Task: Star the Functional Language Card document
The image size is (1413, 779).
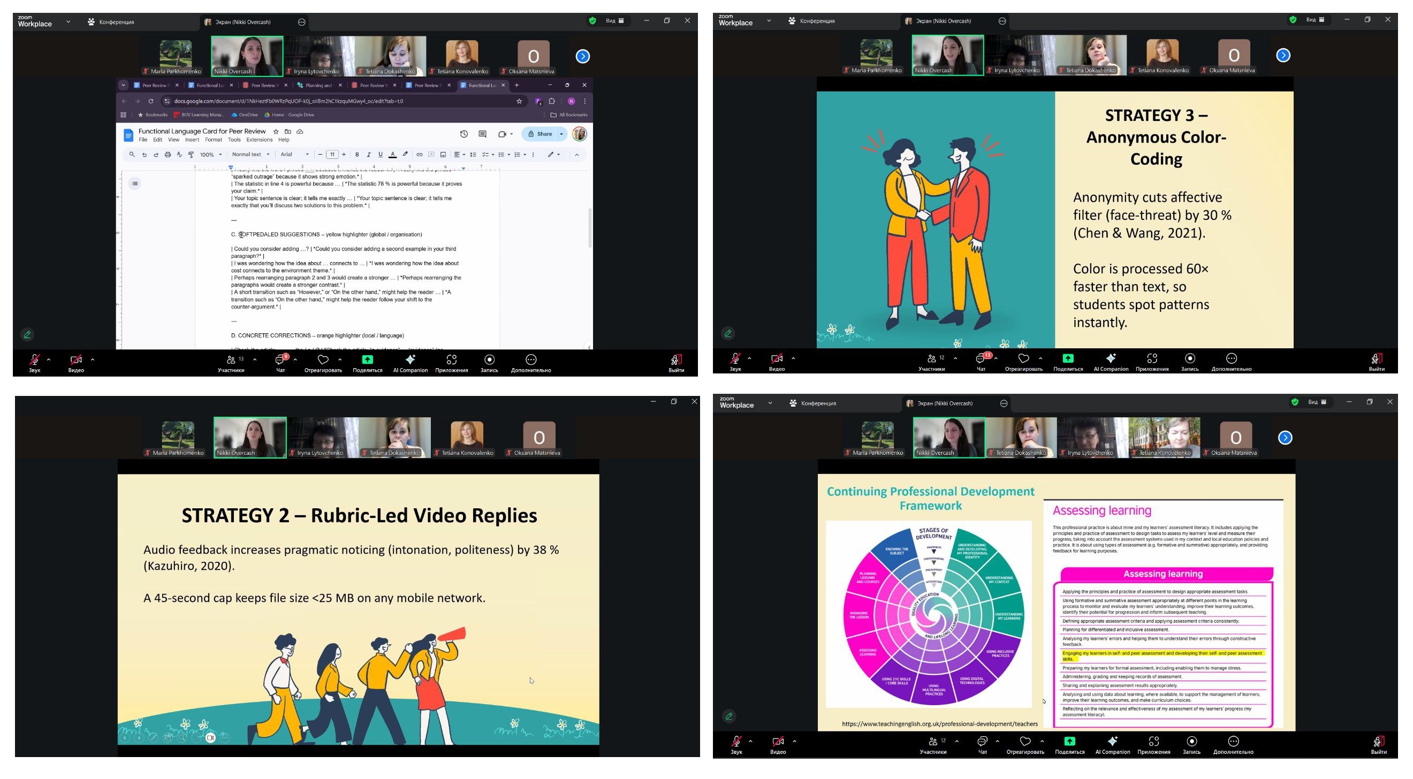Action: coord(276,132)
